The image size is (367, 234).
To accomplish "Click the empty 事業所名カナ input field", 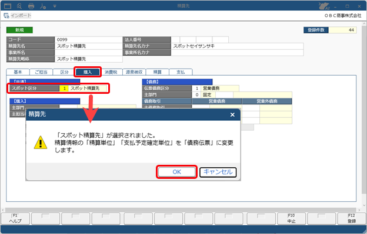I will coord(238,53).
